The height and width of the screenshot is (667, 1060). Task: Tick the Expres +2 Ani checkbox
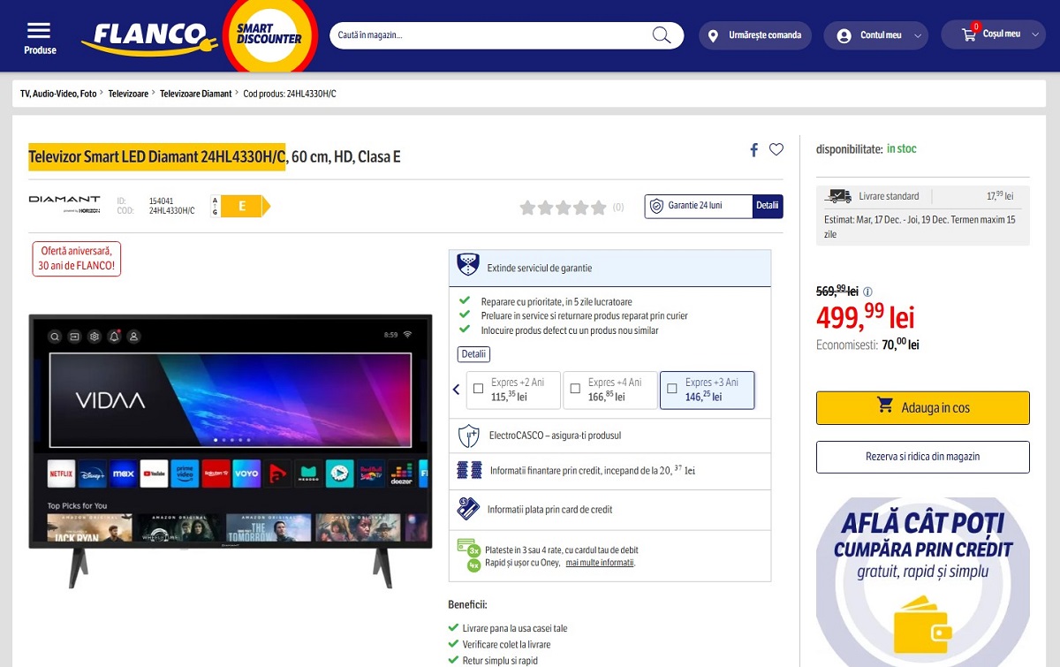[x=479, y=388]
